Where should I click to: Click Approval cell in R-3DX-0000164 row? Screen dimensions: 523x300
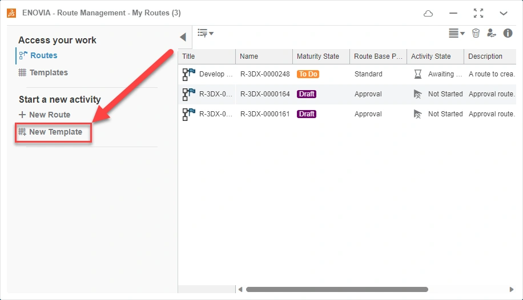click(x=368, y=94)
